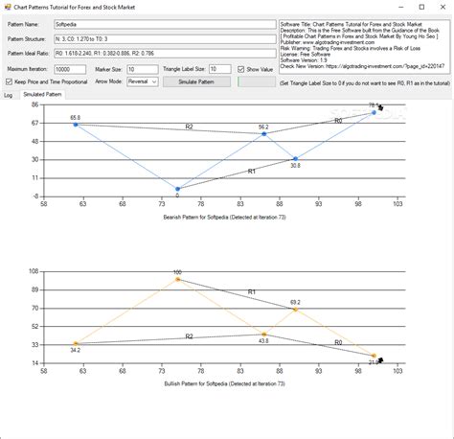Viewport: 454px width, 439px height.
Task: Click the orange 100 point on bullish chart
Action: [178, 280]
